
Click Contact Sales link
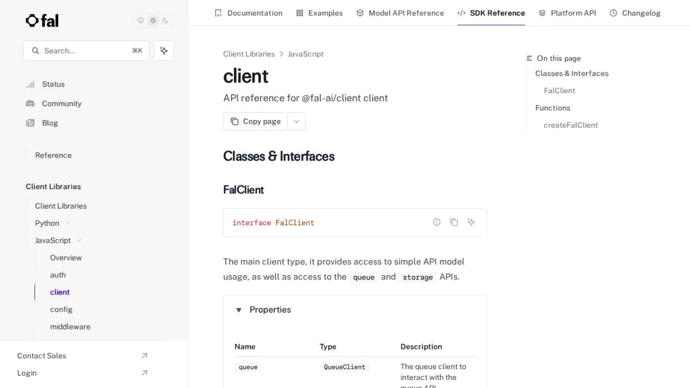(42, 356)
